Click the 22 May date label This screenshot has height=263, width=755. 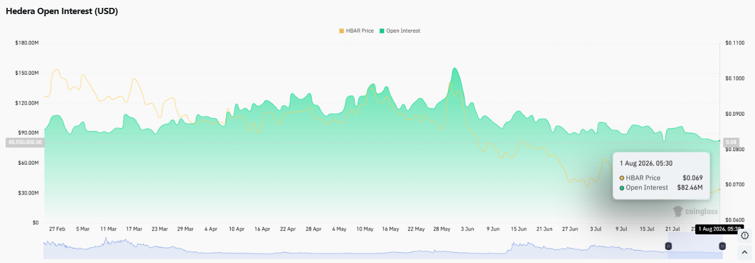416,229
